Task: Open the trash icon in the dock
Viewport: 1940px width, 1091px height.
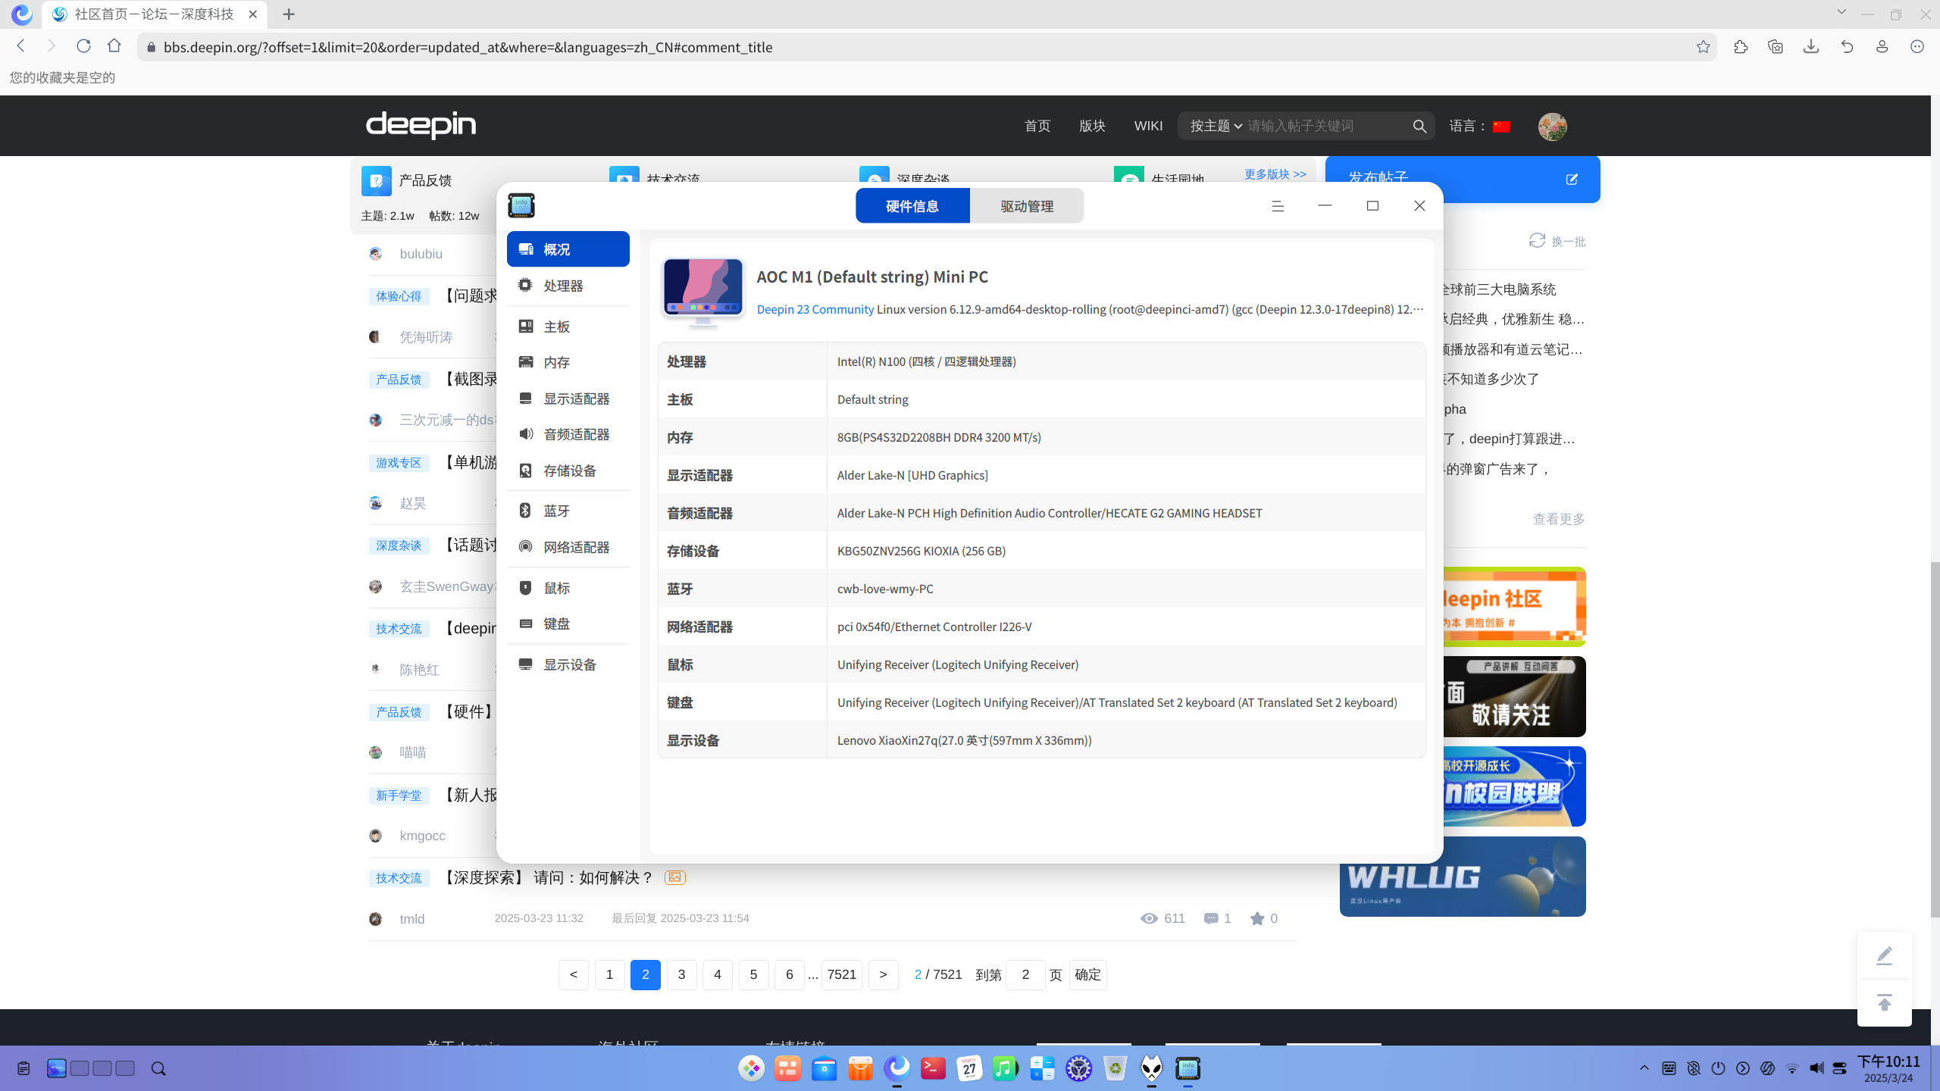Action: pyautogui.click(x=1115, y=1068)
